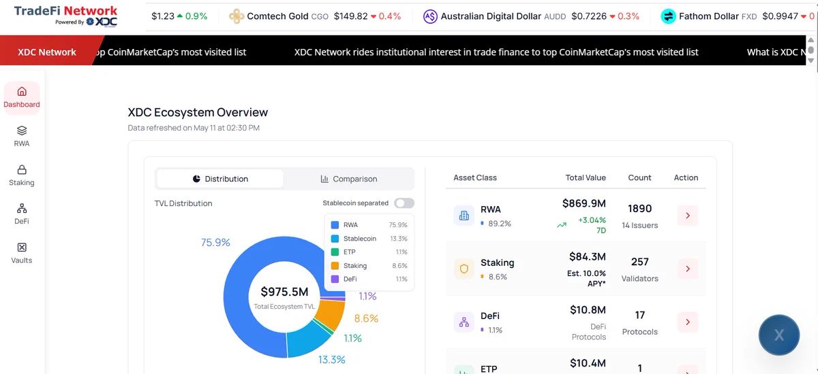Viewport: 818px width, 374px height.
Task: Open Staking row action arrow
Action: point(687,269)
